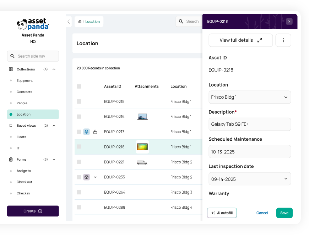This screenshot has width=309, height=235.
Task: Collapse the Collections section chevron
Action: tap(54, 69)
